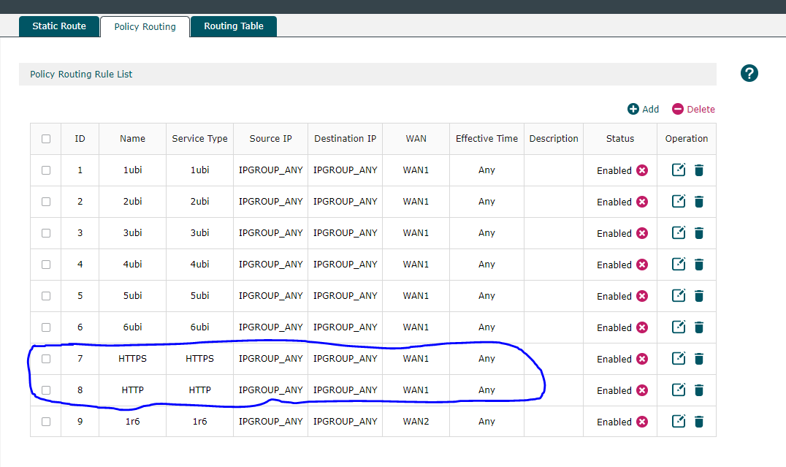Delete policy rule 6ubi with trash icon

click(699, 327)
